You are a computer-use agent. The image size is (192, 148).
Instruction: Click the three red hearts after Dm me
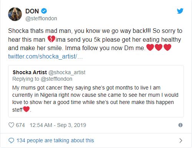[x=159, y=47]
